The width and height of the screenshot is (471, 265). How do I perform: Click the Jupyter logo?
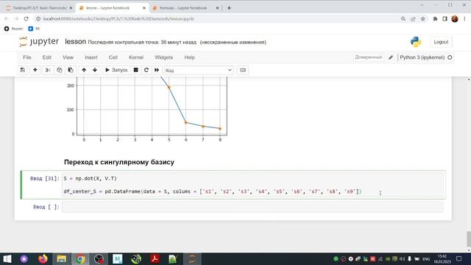[x=39, y=41]
